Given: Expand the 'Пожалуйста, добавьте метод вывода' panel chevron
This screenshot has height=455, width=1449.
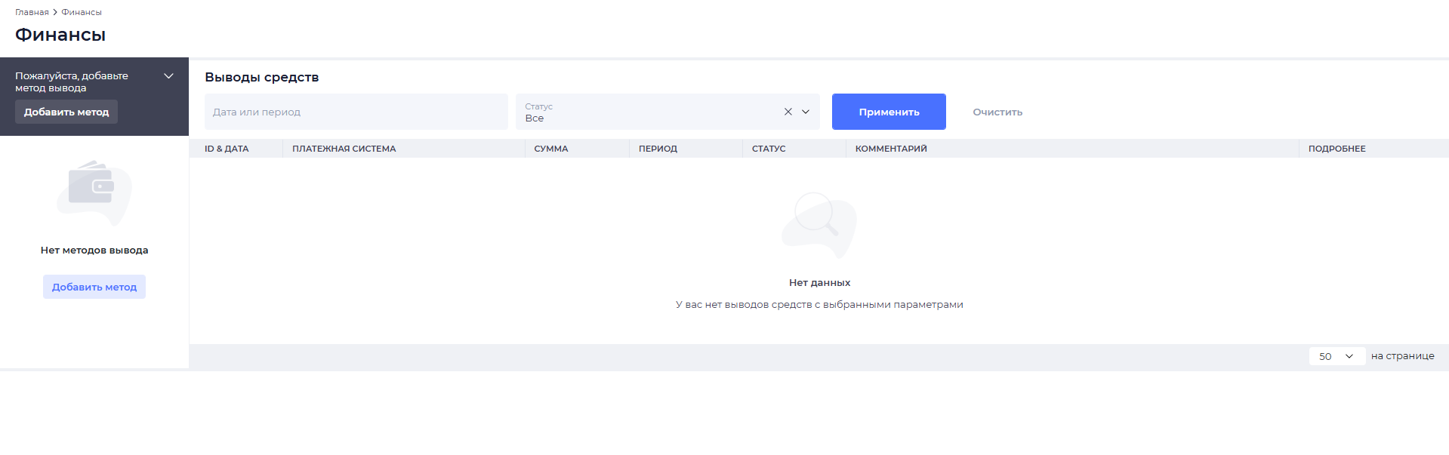Looking at the screenshot, I should pyautogui.click(x=168, y=76).
